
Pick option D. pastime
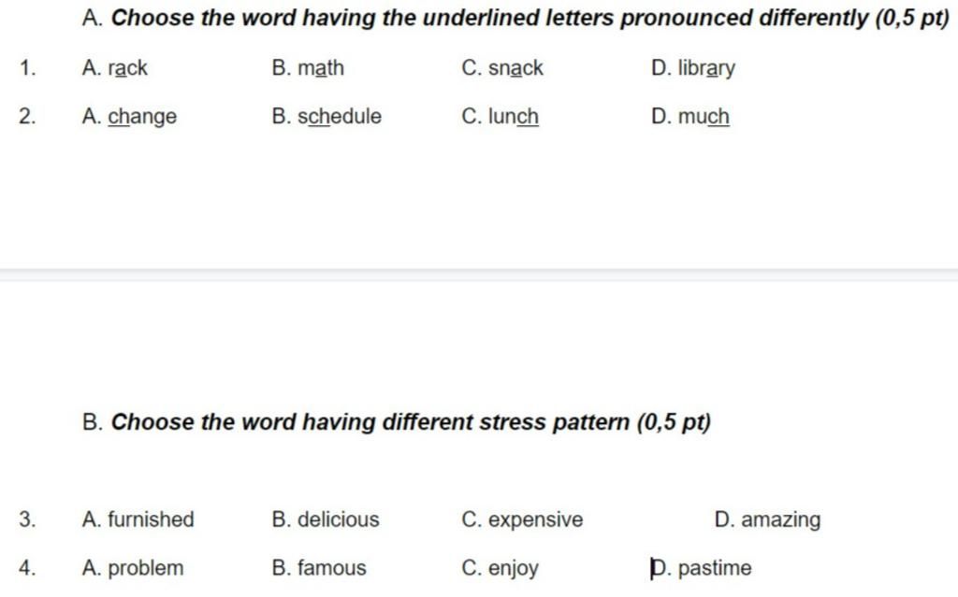point(702,568)
